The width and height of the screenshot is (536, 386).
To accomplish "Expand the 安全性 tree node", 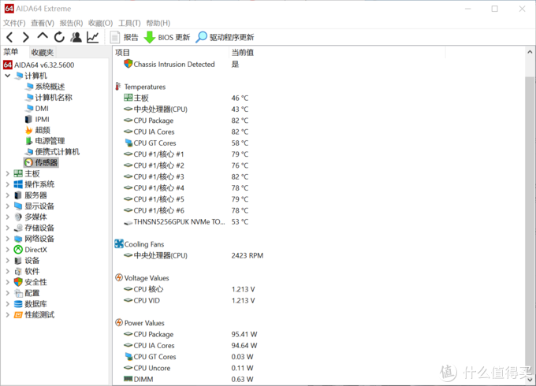I will click(8, 282).
